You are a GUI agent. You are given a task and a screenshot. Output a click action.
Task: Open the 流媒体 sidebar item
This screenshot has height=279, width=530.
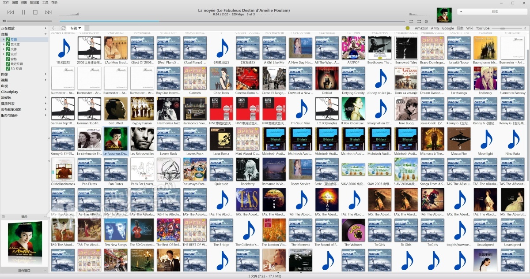[6, 97]
